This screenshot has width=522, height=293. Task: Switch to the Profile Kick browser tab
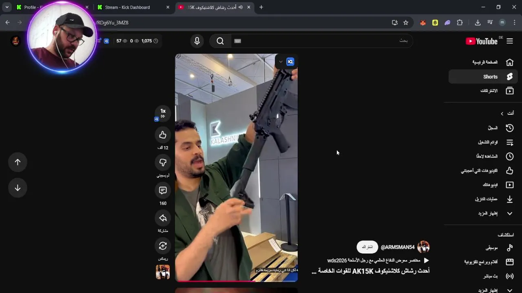(x=52, y=7)
